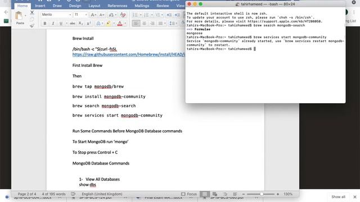Viewport: 360px width, 202px height.
Task: Toggle bold formatting
Action: (45, 24)
